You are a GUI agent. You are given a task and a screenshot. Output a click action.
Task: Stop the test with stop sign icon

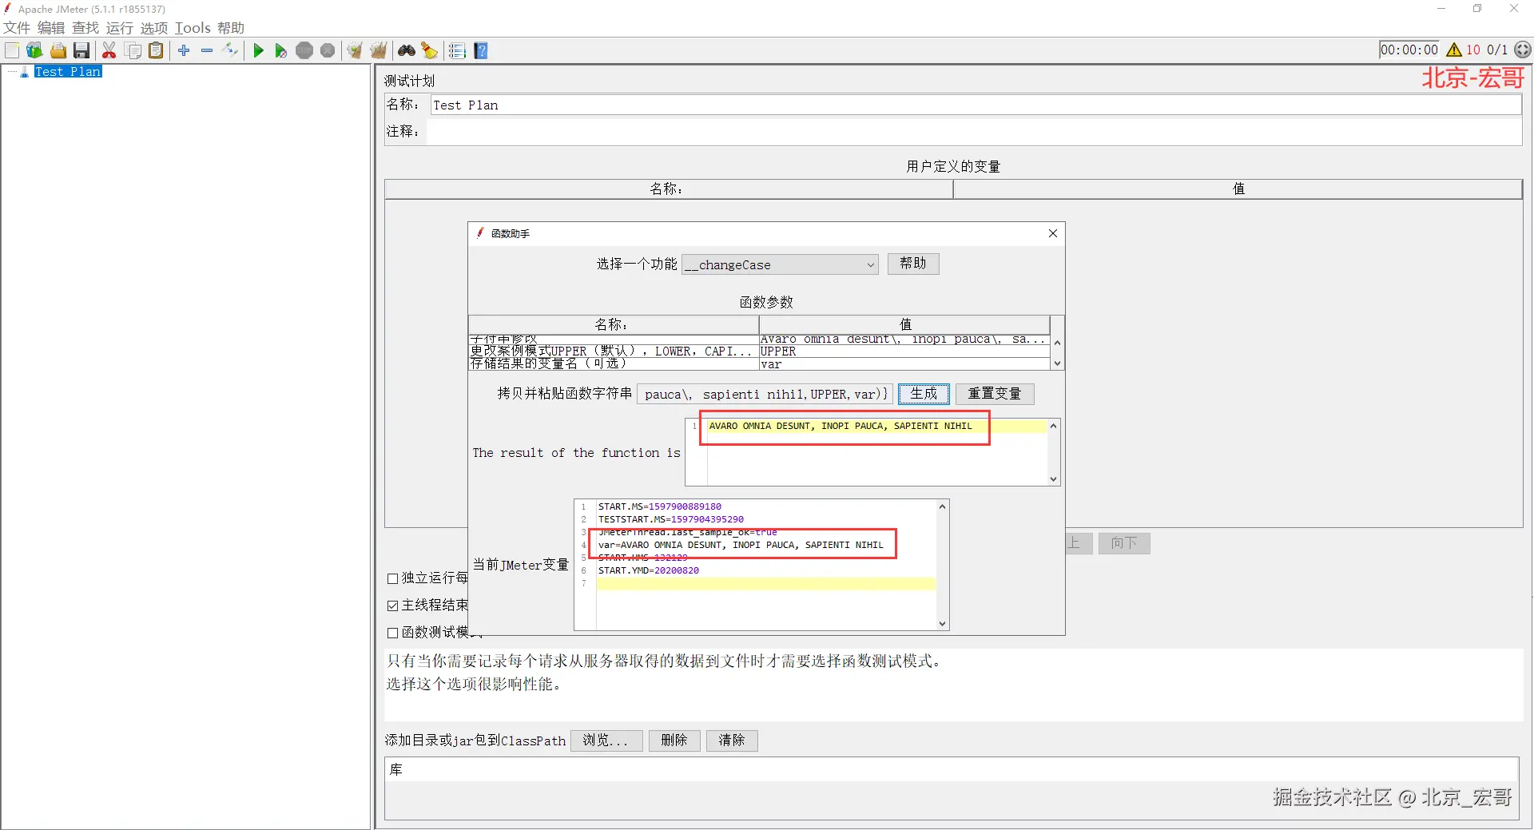(x=304, y=50)
